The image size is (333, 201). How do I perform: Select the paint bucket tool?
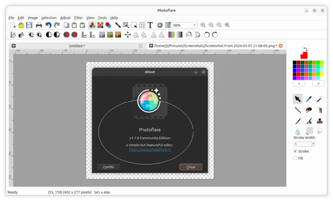click(309, 110)
